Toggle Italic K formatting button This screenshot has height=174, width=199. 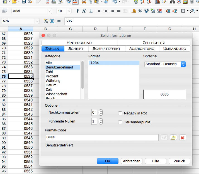pos(84,11)
